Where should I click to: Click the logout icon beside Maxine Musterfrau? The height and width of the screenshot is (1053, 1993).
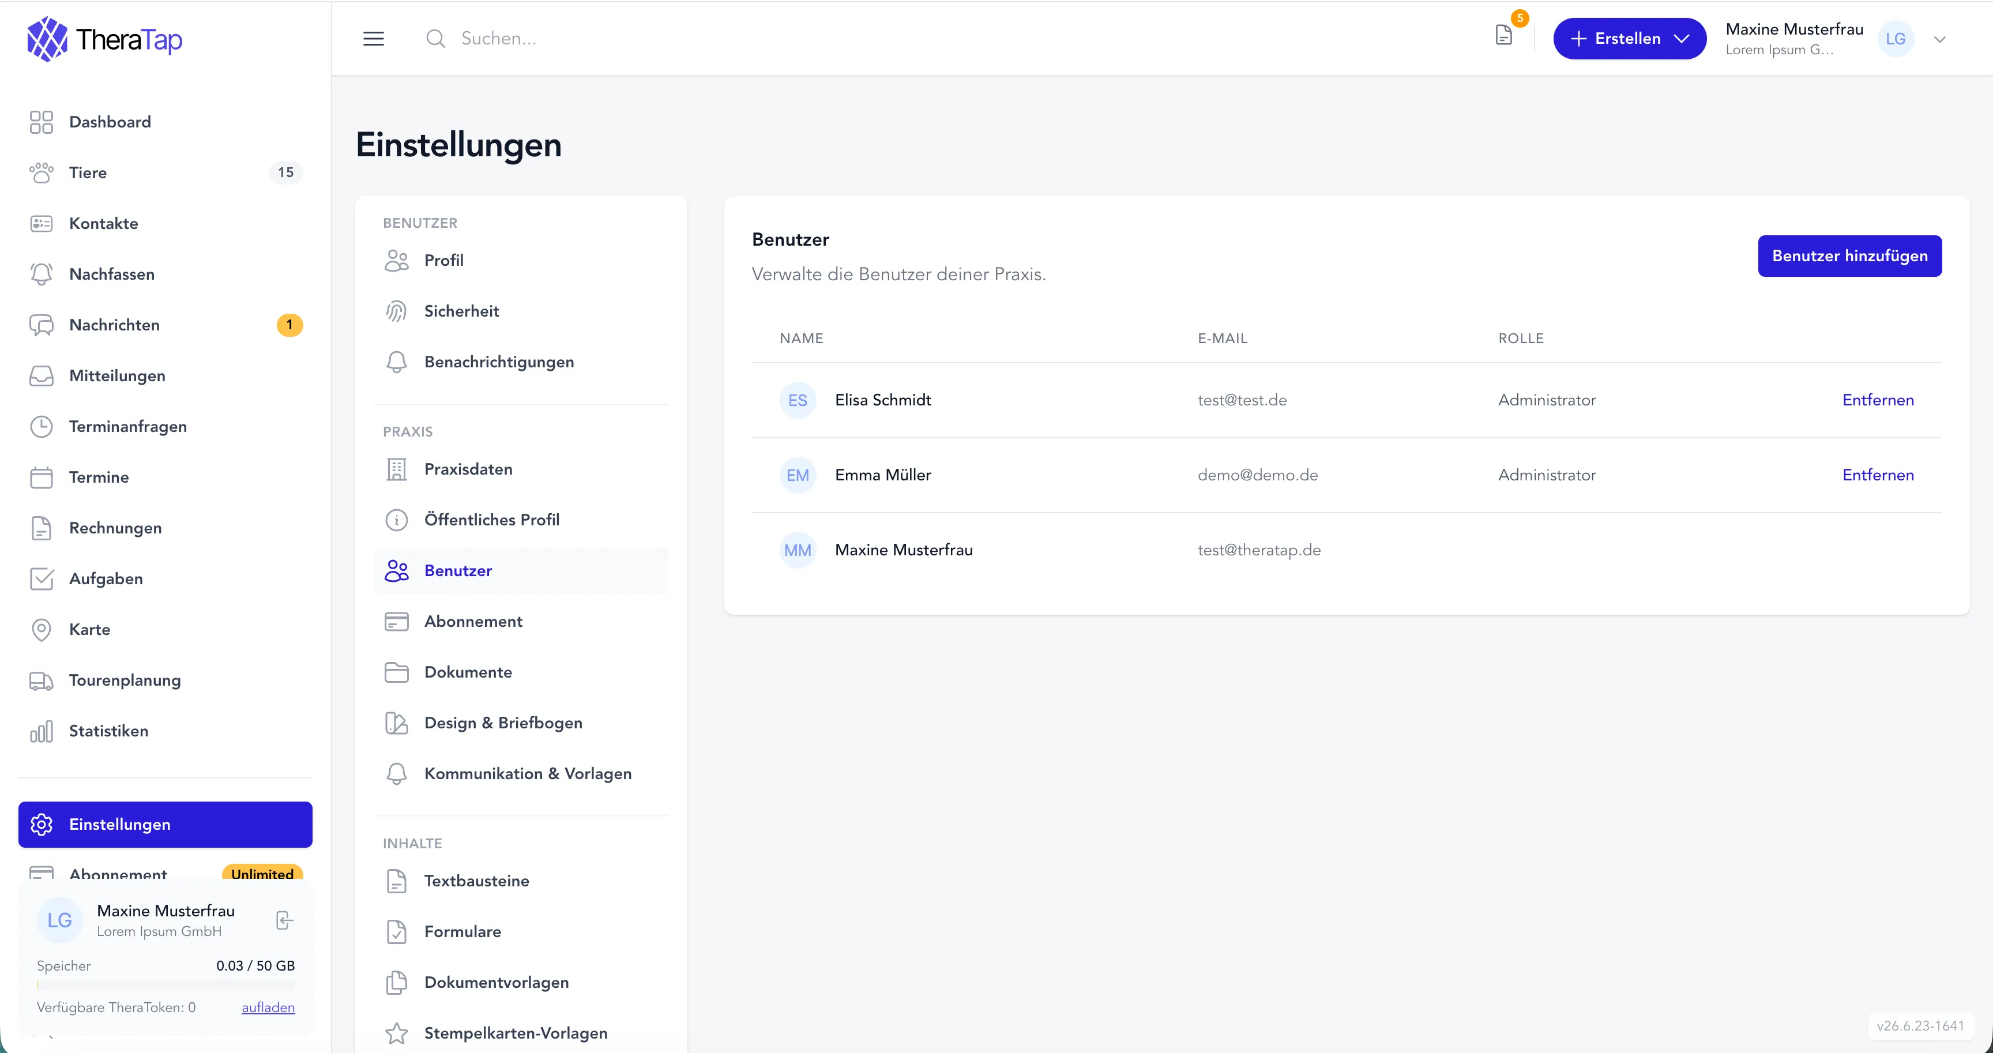[284, 920]
